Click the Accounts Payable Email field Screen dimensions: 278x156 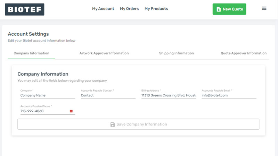pyautogui.click(x=229, y=95)
